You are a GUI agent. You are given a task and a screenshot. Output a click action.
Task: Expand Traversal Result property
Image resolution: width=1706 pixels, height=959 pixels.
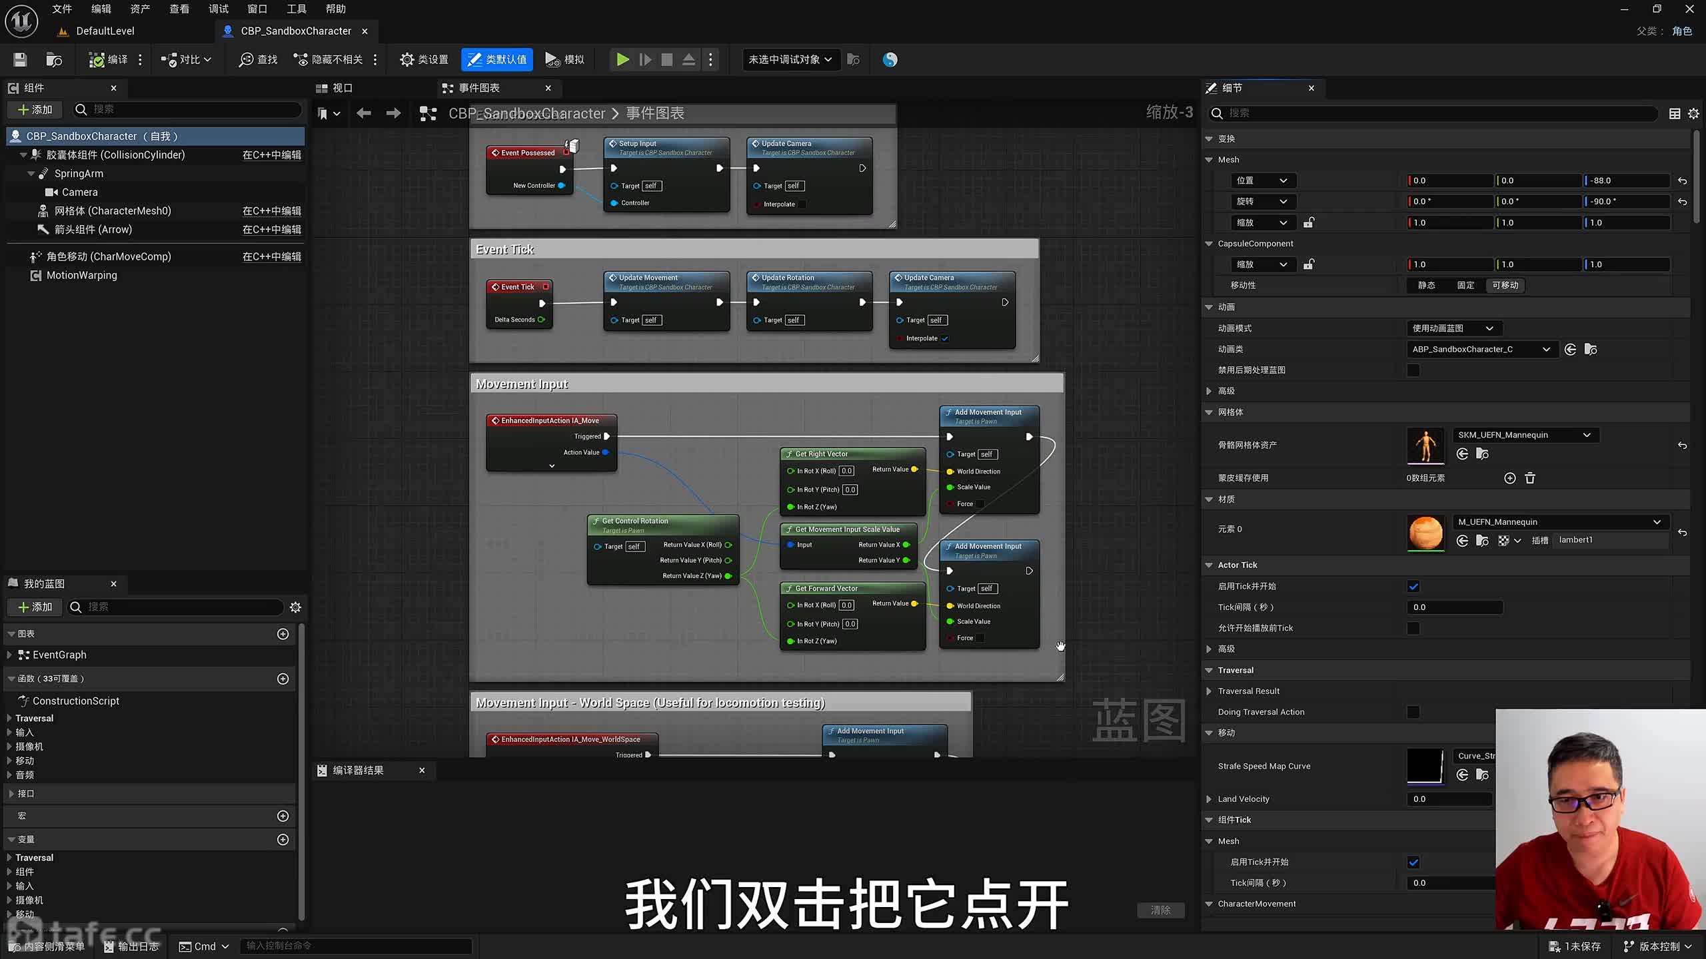pos(1210,691)
